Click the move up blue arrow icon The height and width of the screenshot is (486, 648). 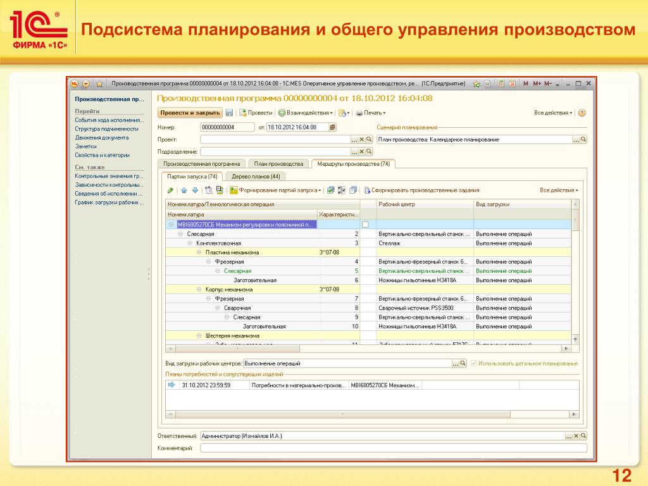pyautogui.click(x=184, y=190)
